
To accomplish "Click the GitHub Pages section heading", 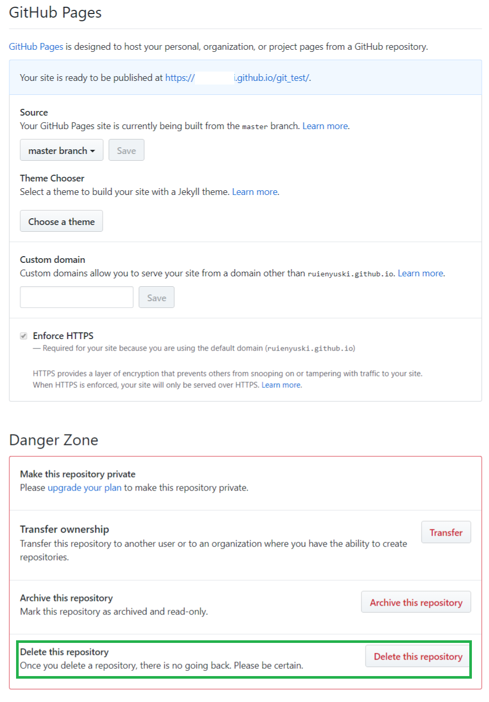I will coord(55,12).
